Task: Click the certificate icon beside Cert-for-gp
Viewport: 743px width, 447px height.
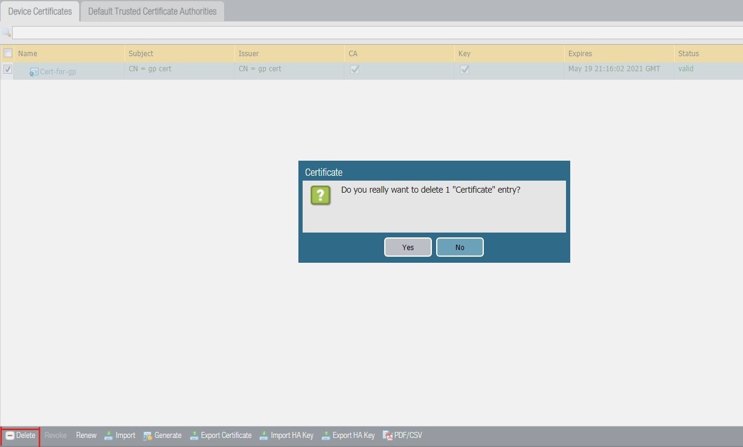Action: point(33,71)
